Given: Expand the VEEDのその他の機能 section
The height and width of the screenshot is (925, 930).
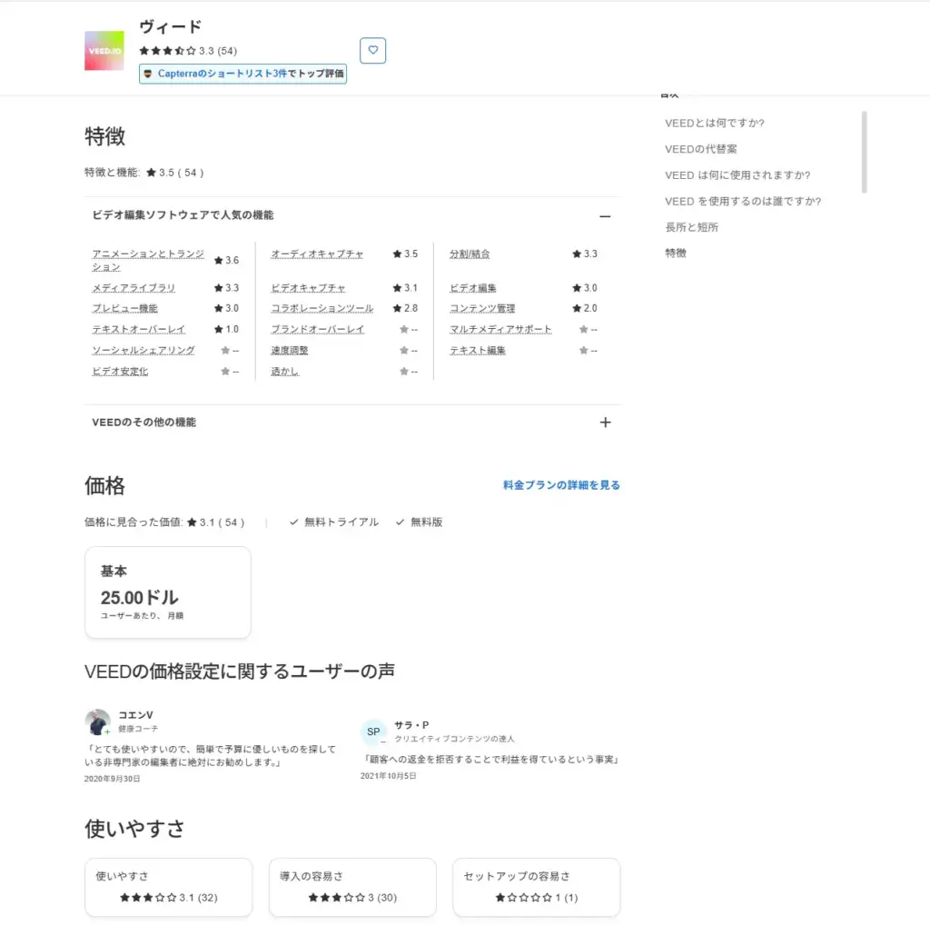Looking at the screenshot, I should pyautogui.click(x=605, y=423).
